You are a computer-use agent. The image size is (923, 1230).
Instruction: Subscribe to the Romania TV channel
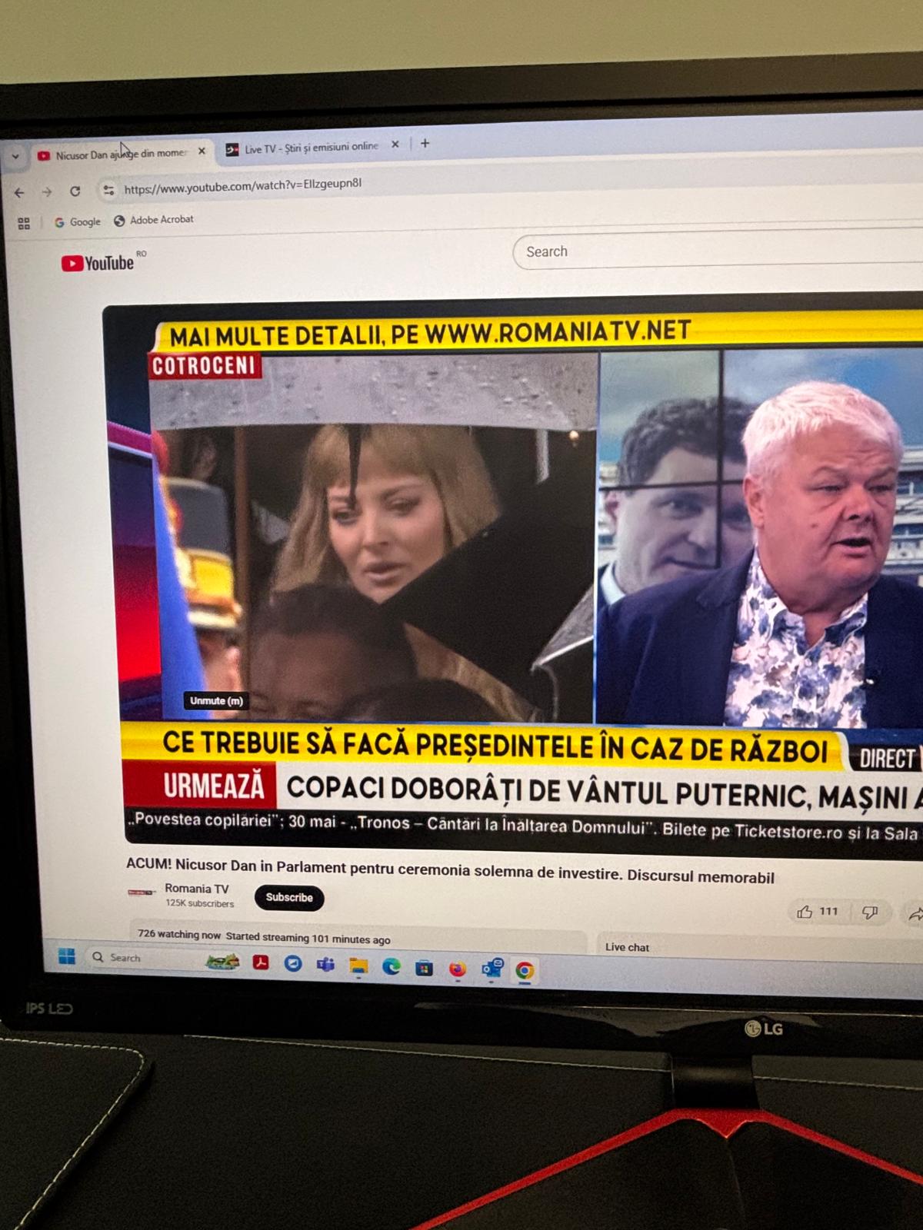pyautogui.click(x=289, y=897)
